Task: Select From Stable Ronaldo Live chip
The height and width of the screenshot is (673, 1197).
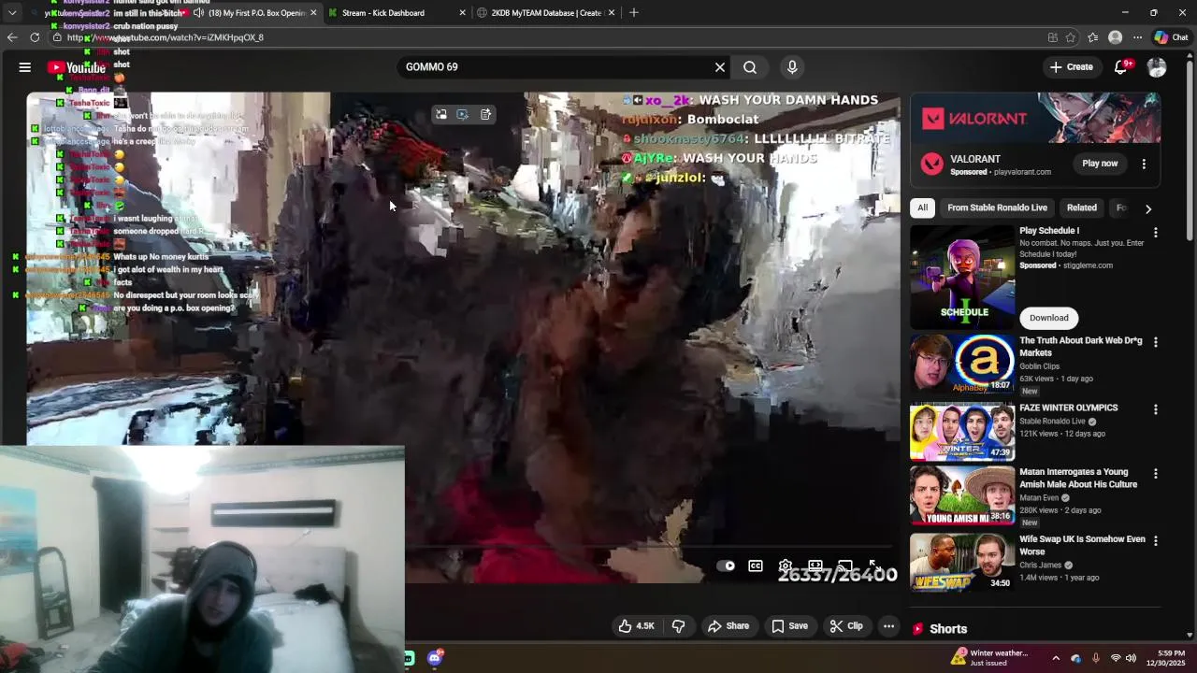Action: pos(997,208)
